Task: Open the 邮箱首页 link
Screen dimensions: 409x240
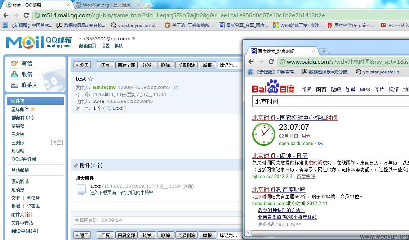Action: (x=88, y=46)
